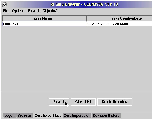Viewport: 152px width, 119px height.
Task: Click the Export button below the list
Action: (59, 102)
